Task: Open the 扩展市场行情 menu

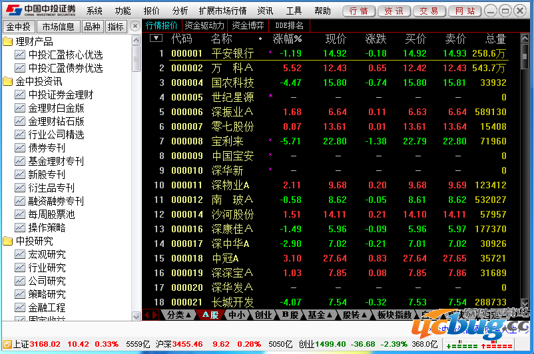Action: [x=222, y=11]
